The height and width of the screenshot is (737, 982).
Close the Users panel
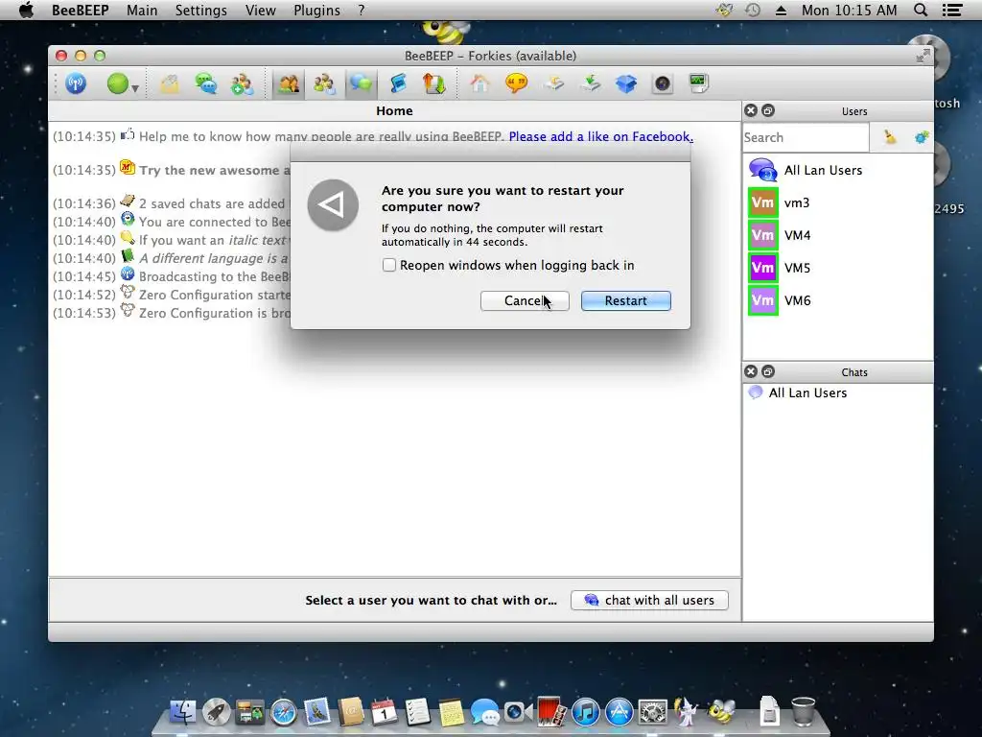751,111
